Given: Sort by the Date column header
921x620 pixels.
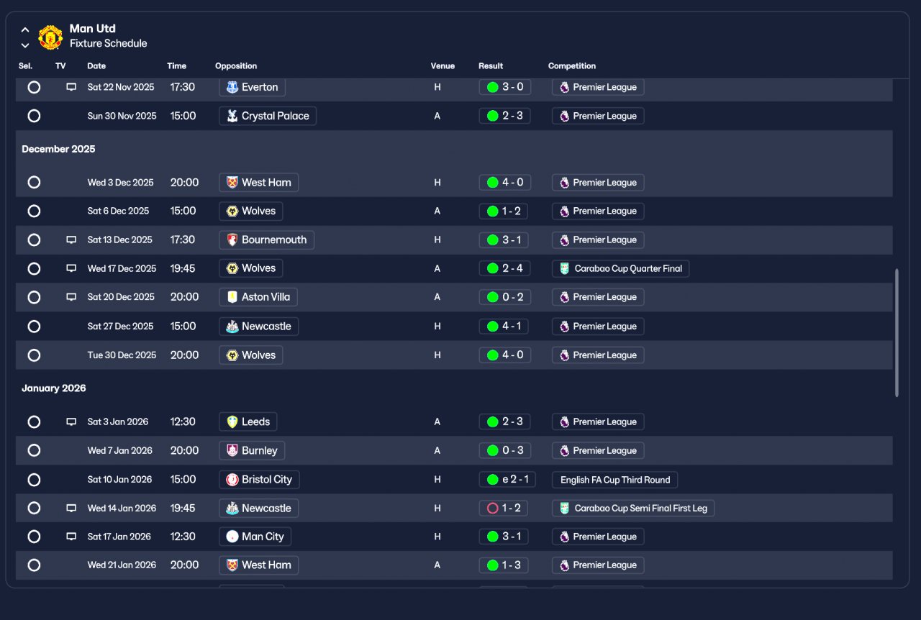Looking at the screenshot, I should (96, 66).
